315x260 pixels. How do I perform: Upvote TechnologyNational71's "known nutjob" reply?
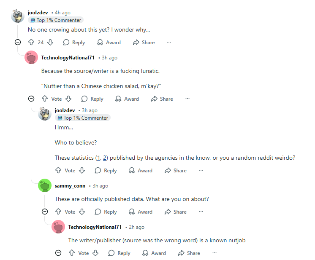click(71, 253)
